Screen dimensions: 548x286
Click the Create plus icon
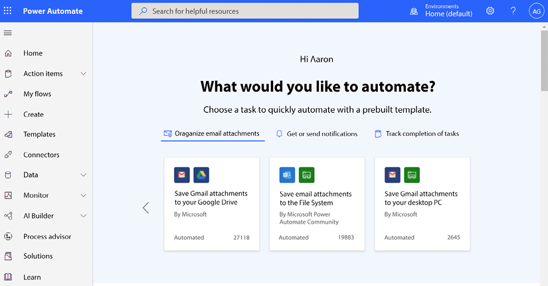tap(8, 114)
